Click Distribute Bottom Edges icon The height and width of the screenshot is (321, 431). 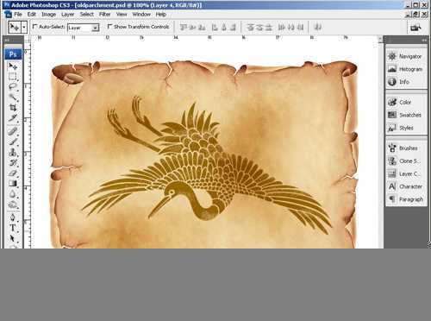coord(269,28)
